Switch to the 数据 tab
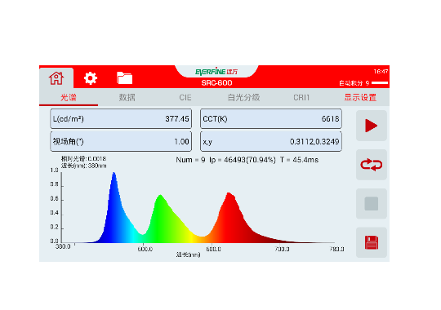The height and width of the screenshot is (310, 441). [127, 98]
